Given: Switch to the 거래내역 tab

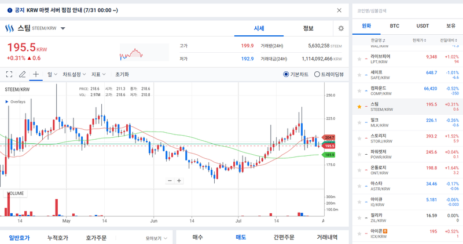Looking at the screenshot, I should point(327,237).
